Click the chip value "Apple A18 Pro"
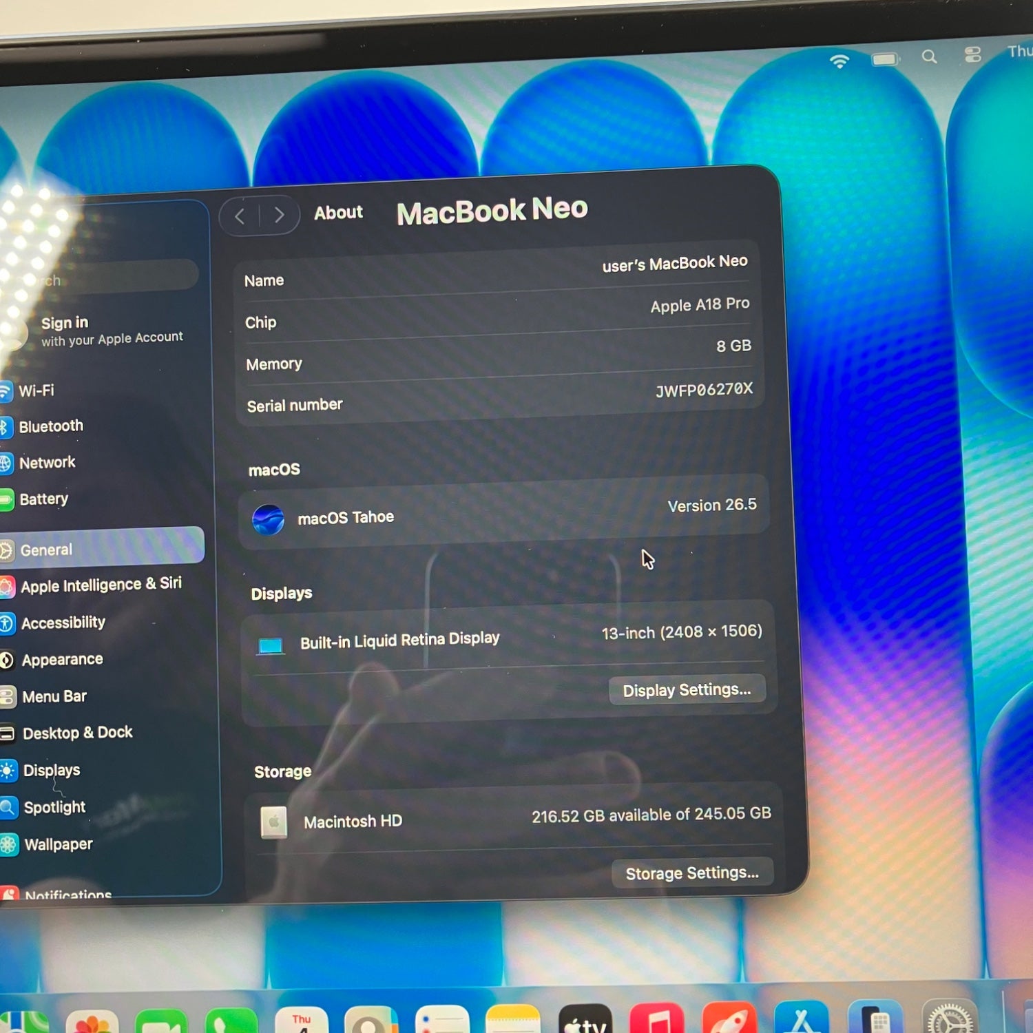 700,304
